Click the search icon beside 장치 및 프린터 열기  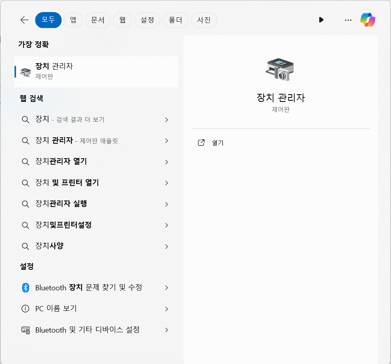(25, 183)
